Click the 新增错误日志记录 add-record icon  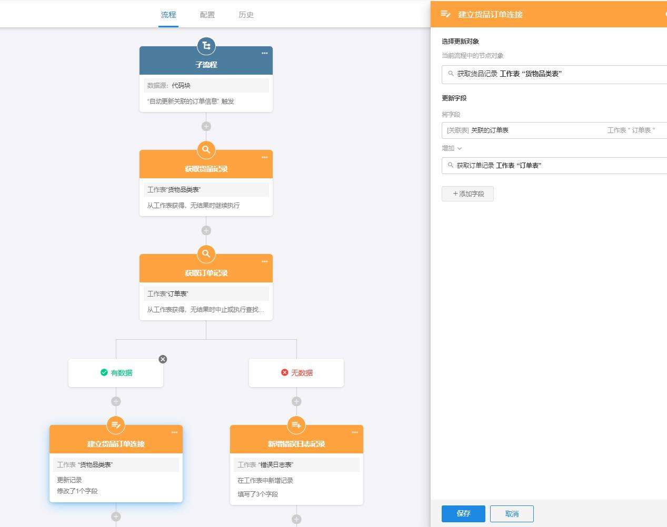click(x=296, y=424)
